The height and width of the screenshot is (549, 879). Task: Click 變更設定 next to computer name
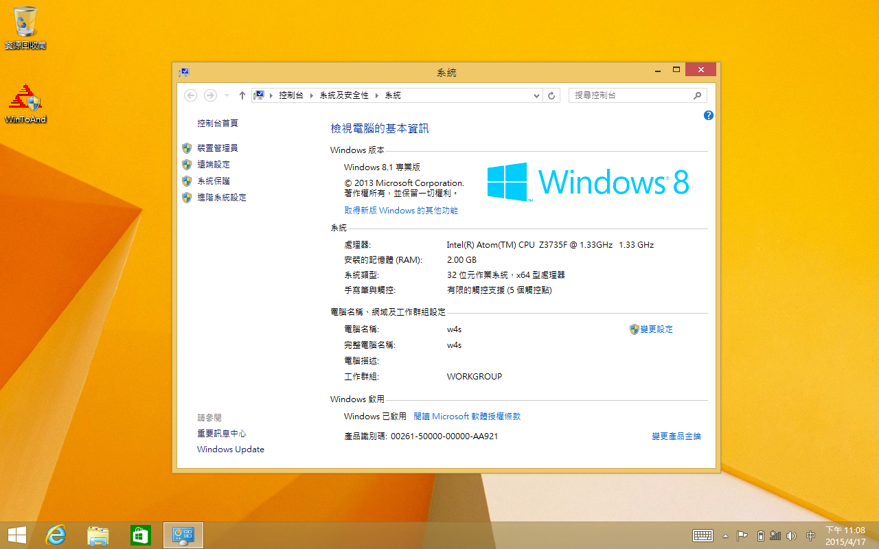pyautogui.click(x=657, y=329)
